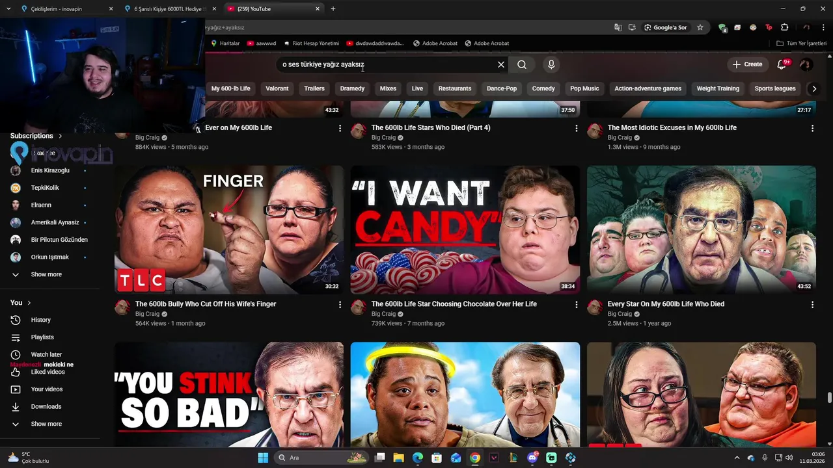Click the green shield extension icon
The width and height of the screenshot is (833, 468).
[722, 27]
